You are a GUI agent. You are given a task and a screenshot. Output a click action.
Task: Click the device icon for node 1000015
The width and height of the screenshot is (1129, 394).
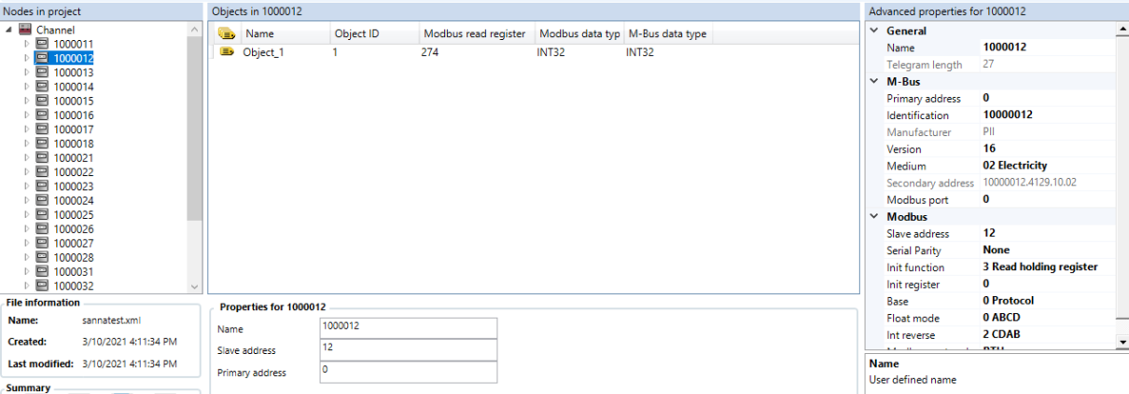coord(42,101)
